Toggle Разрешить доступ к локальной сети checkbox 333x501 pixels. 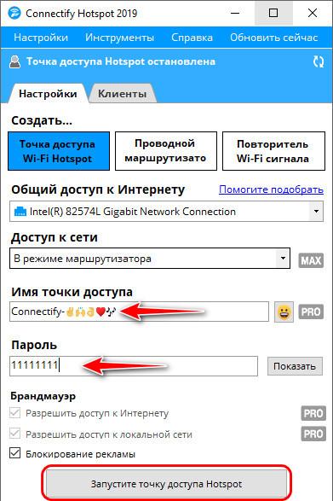click(x=15, y=434)
